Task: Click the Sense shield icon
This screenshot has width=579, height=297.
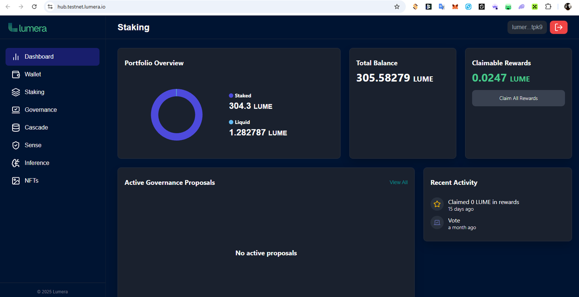Action: (16, 145)
